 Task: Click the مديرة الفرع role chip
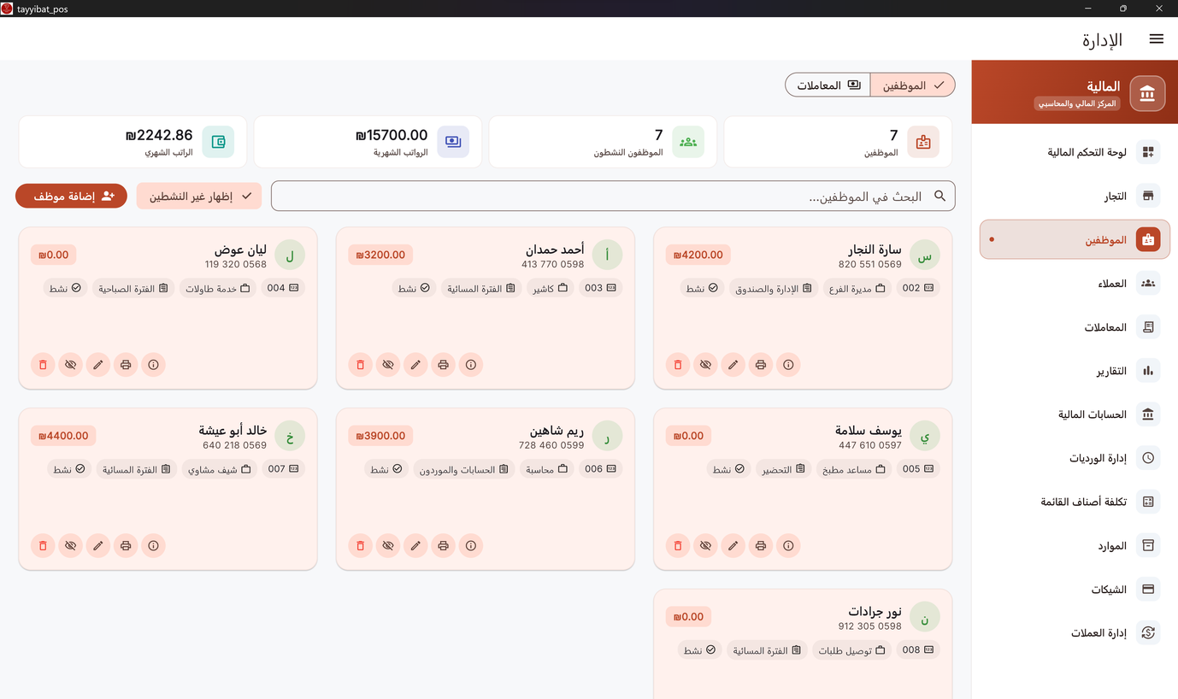[x=857, y=289]
